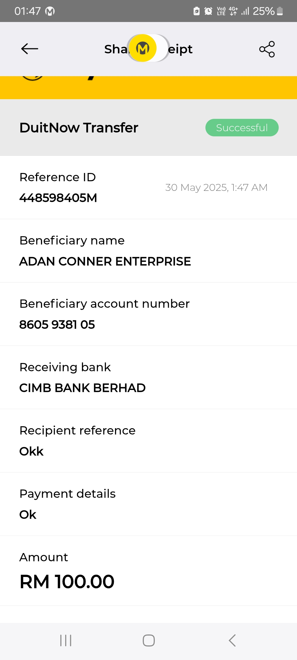Tap payment details value Ok
This screenshot has height=660, width=297.
[28, 515]
